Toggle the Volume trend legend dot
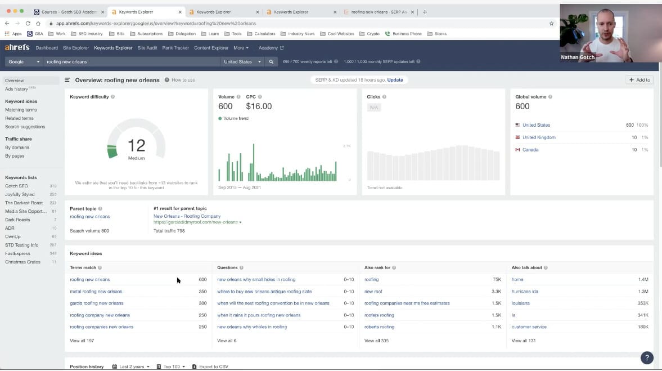 220,118
